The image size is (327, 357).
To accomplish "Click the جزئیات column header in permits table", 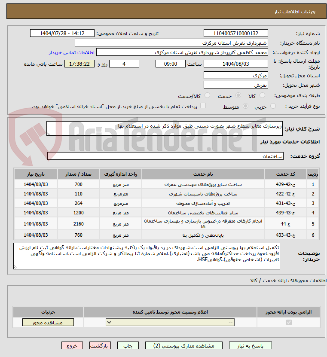I will pos(48,312).
